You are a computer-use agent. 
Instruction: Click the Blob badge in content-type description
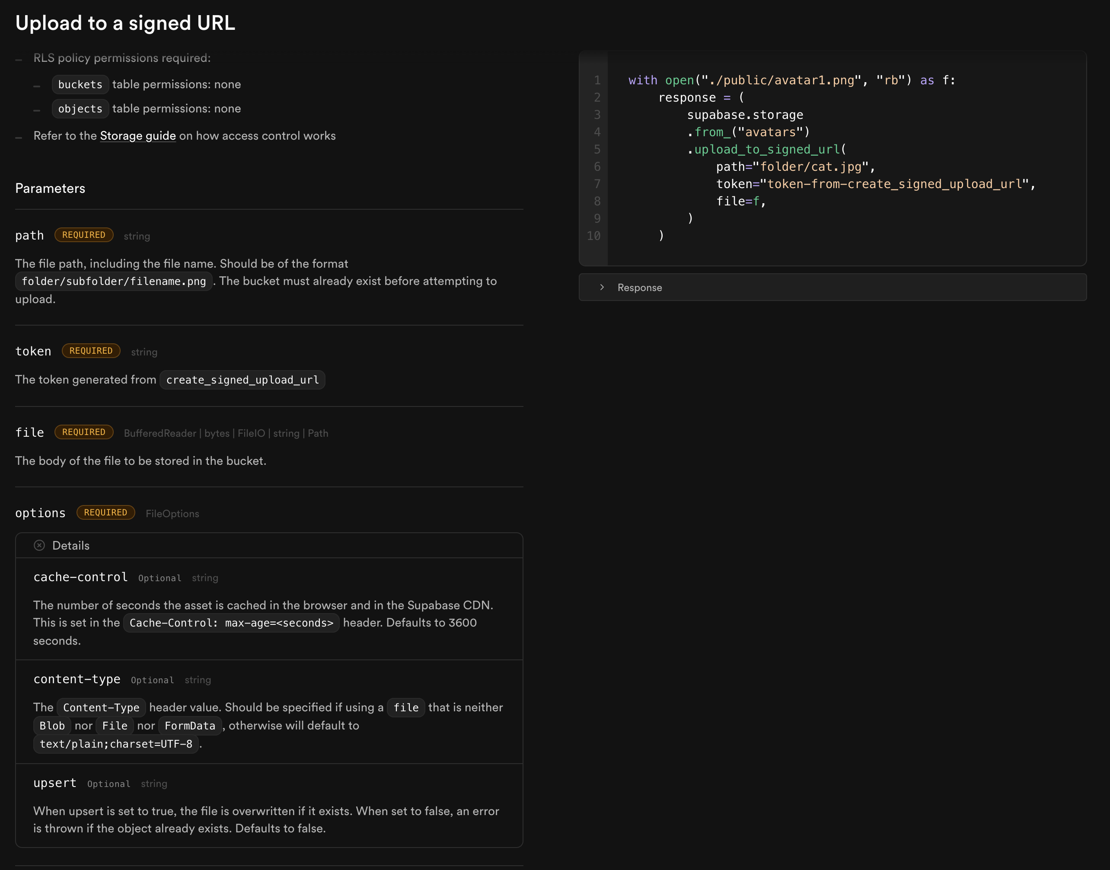pos(51,725)
